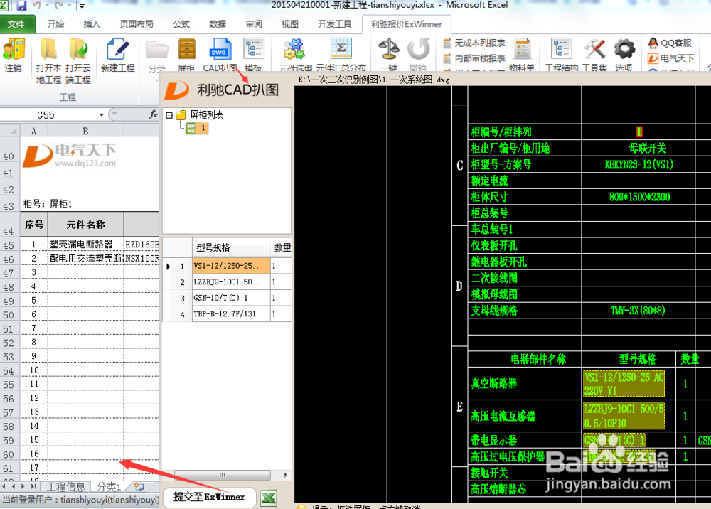Image resolution: width=711 pixels, height=509 pixels.
Task: Switch to the 审阅 ribbon tab
Action: tap(254, 24)
